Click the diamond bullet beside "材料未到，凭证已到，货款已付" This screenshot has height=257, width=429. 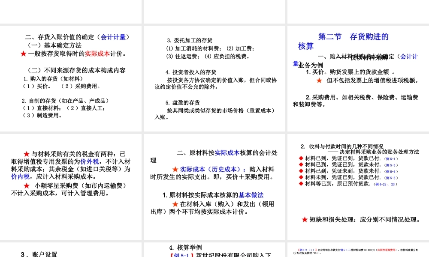pos(301,177)
